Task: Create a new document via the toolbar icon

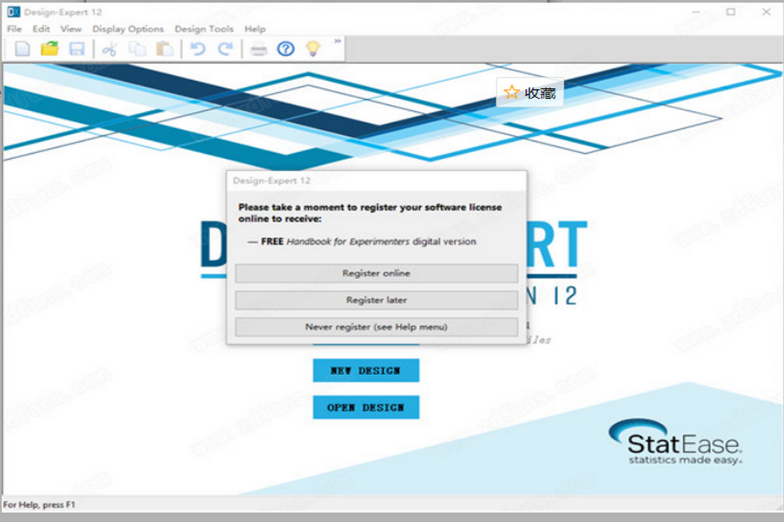Action: (23, 48)
